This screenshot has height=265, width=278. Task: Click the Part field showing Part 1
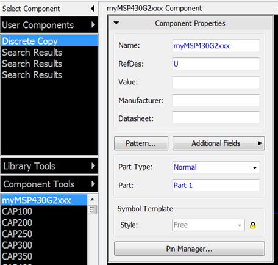pos(216,186)
